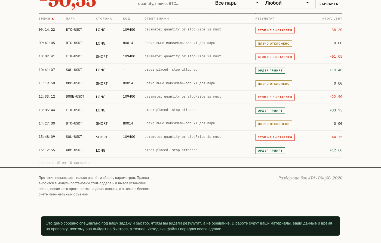Click the -44,15 result value
Screen dimensions: 381x243
[336, 137]
